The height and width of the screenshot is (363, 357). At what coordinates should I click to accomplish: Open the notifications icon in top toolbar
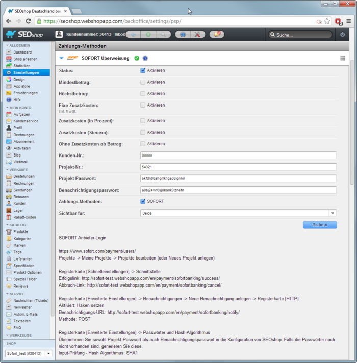[216, 34]
